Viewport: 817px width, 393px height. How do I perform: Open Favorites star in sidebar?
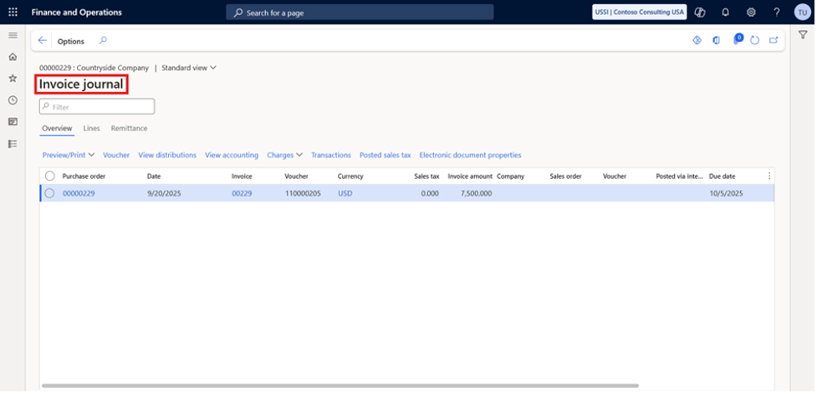(x=13, y=79)
